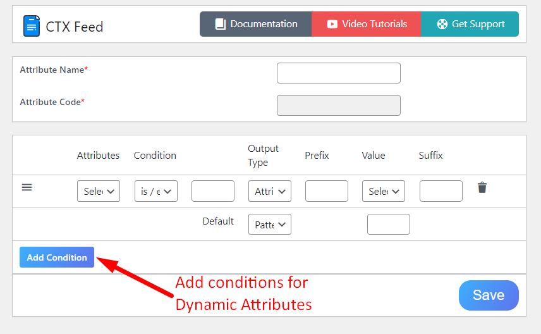Screen dimensions: 541x334
Task: Select the Suffix input box
Action: (441, 191)
